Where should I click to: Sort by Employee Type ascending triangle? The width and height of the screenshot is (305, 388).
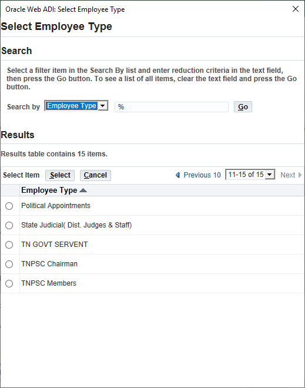(83, 190)
